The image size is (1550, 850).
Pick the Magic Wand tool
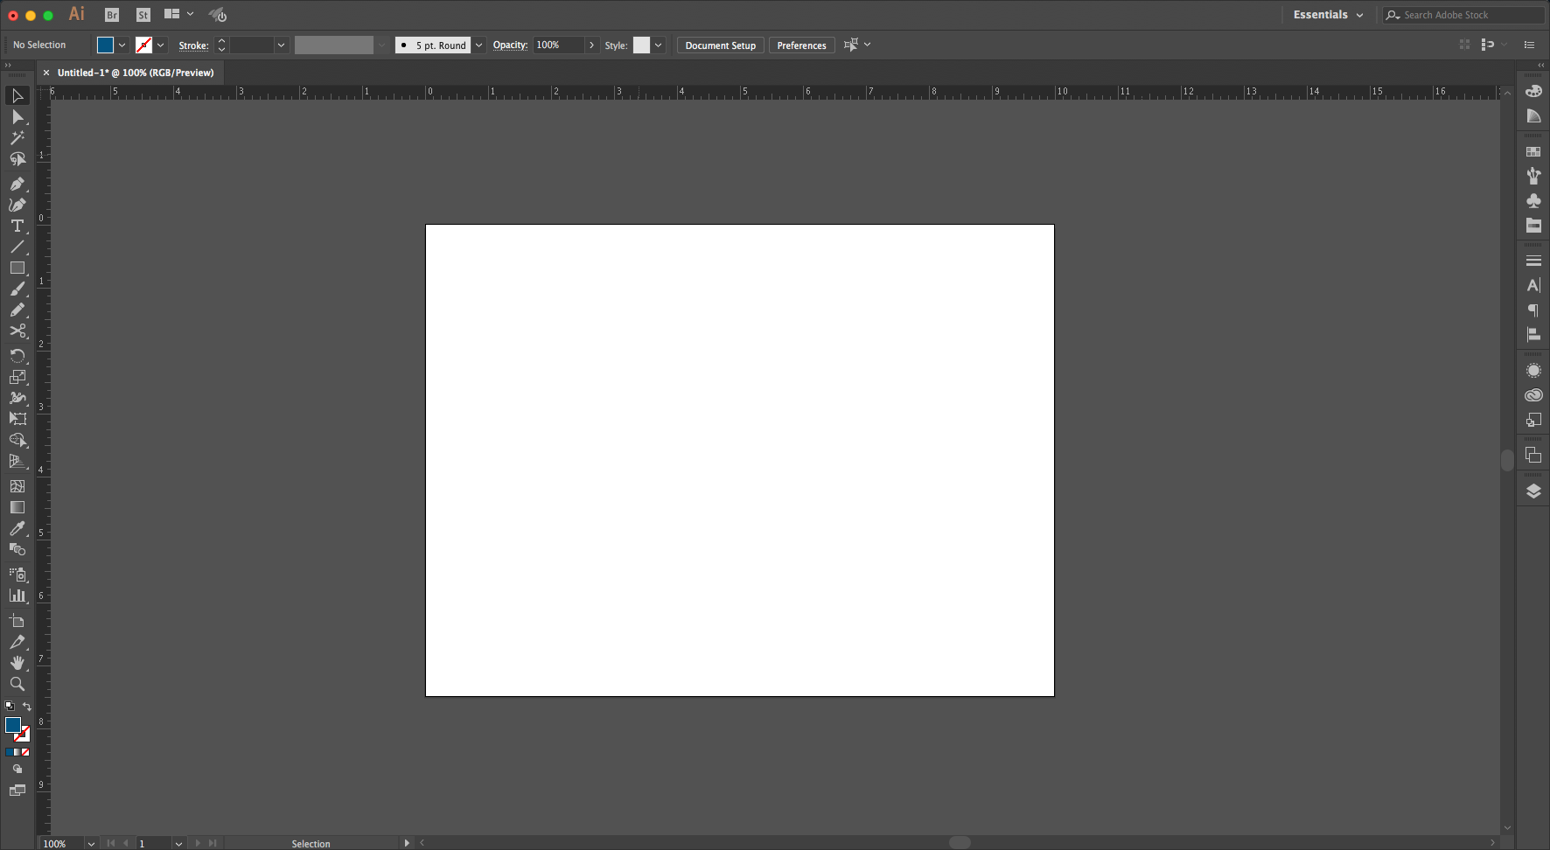coord(17,138)
